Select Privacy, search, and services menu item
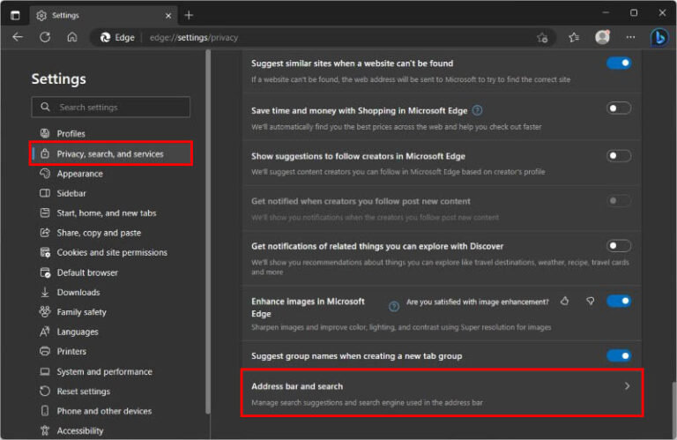 point(111,153)
